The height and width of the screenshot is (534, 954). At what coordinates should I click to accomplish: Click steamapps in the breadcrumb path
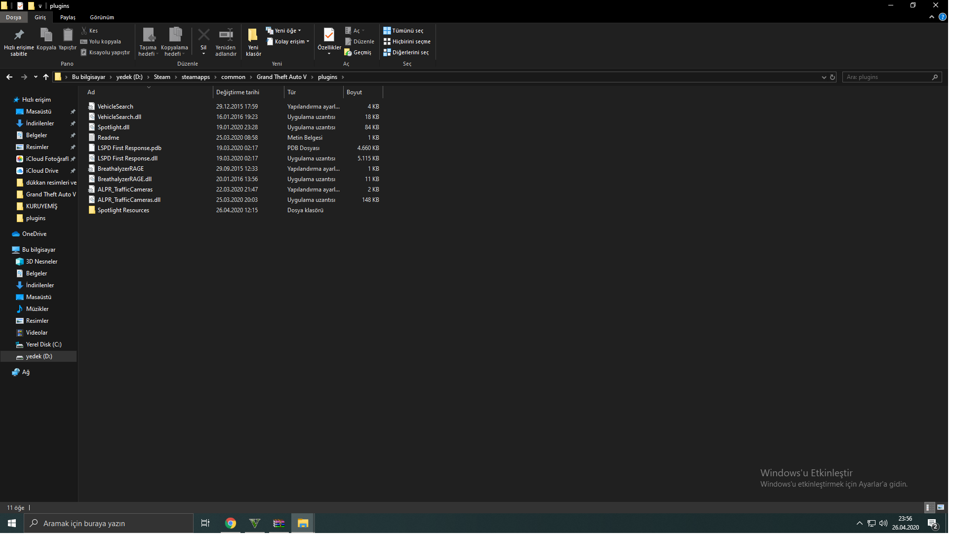197,77
